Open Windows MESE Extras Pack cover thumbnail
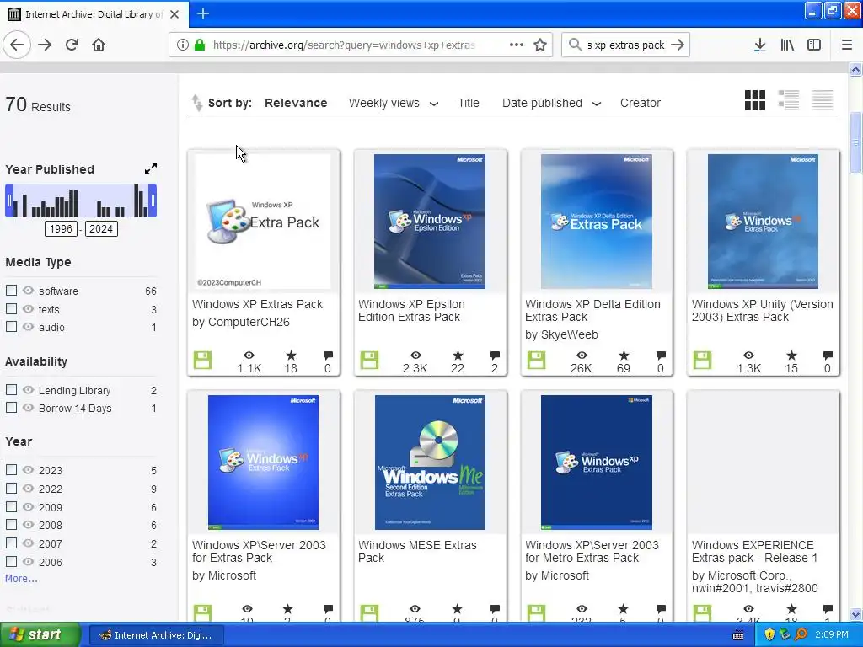This screenshot has width=863, height=647. pos(430,463)
